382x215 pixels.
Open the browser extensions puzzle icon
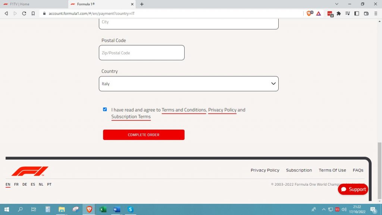[x=339, y=13]
